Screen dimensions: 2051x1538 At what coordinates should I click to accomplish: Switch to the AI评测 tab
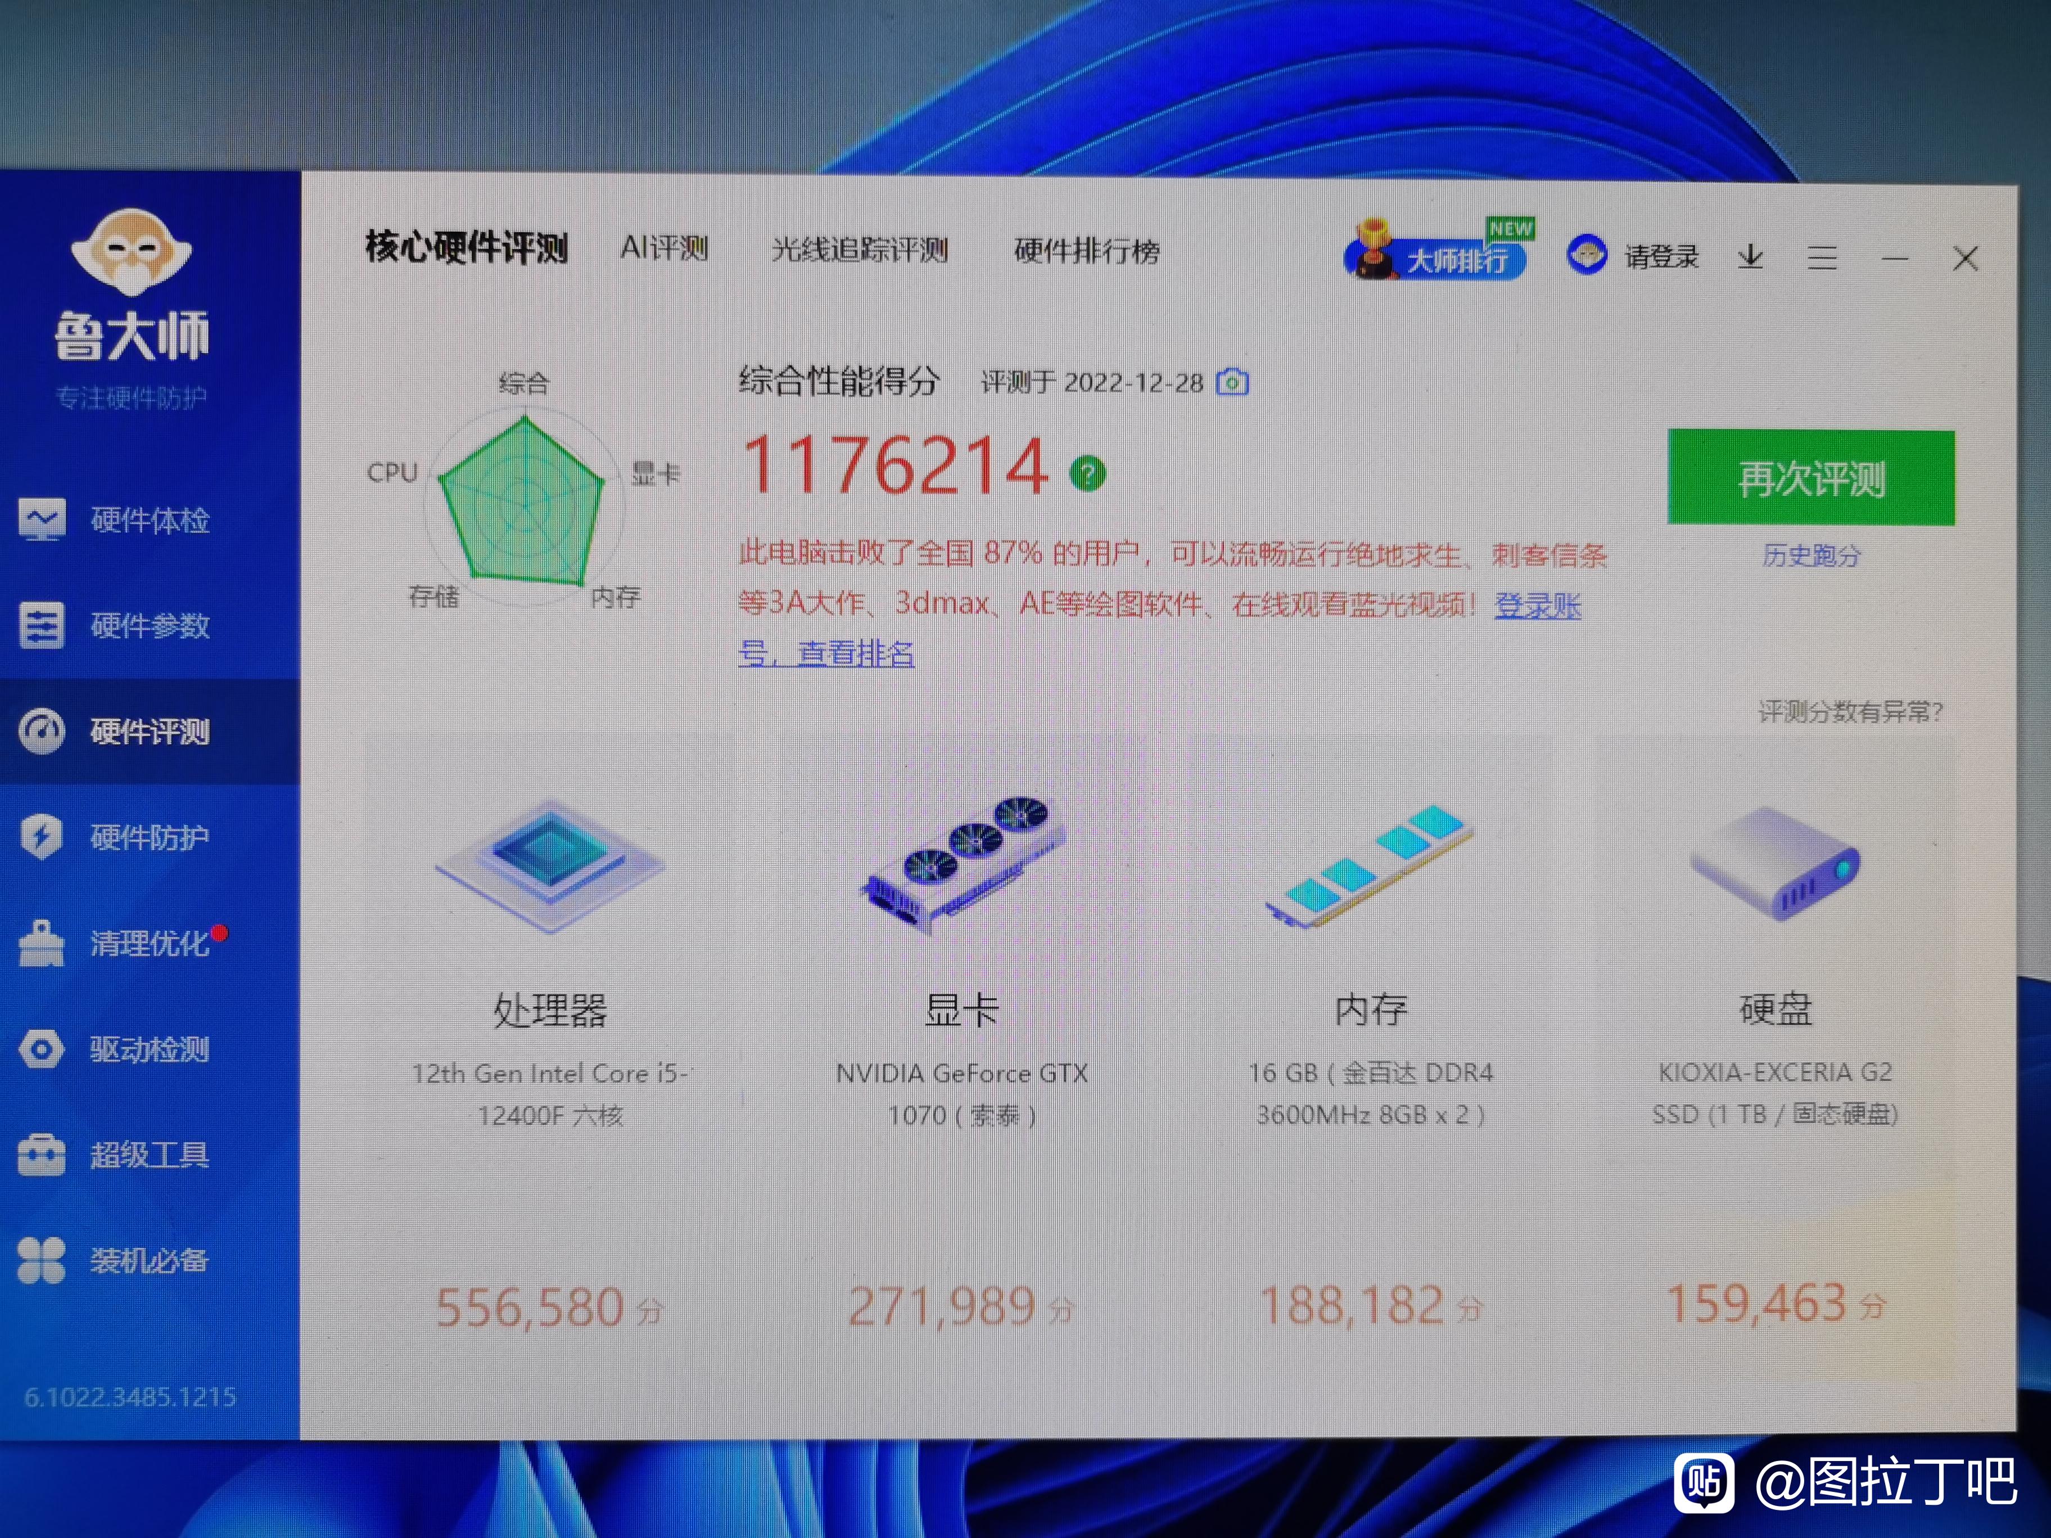click(x=664, y=248)
